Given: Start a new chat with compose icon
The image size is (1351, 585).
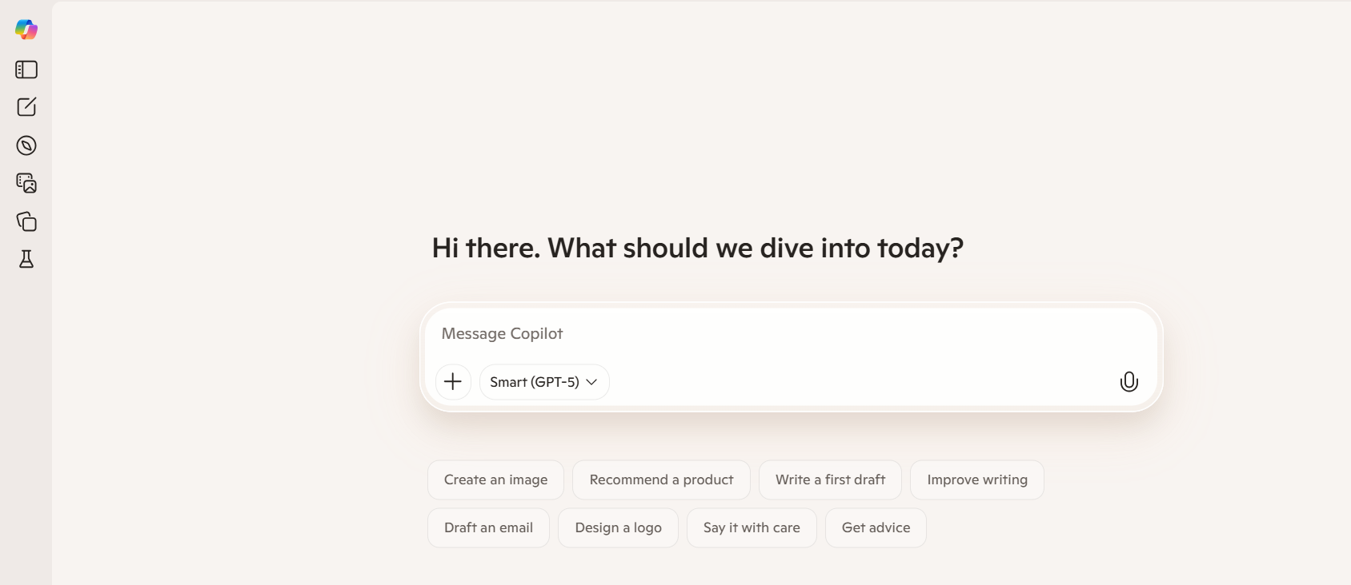Looking at the screenshot, I should 26,107.
